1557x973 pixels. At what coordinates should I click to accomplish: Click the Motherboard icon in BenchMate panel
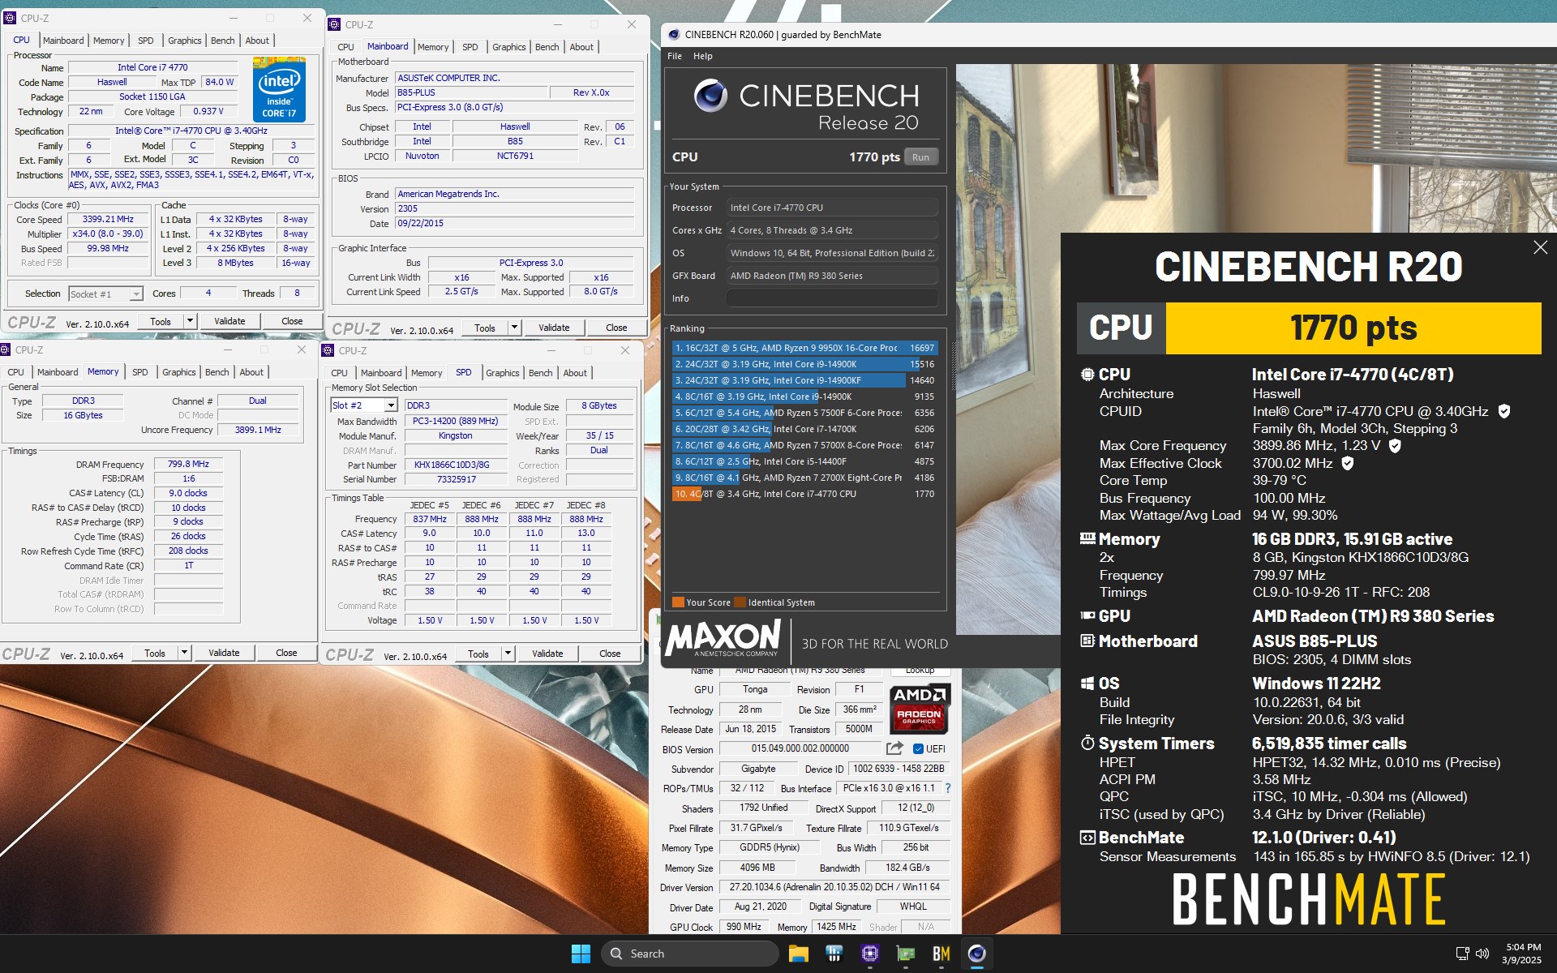[1087, 641]
